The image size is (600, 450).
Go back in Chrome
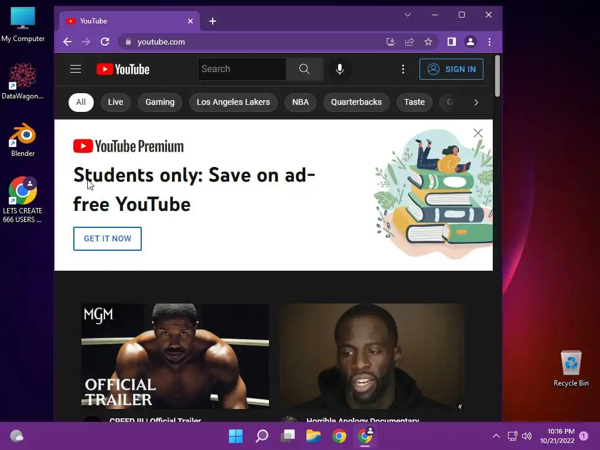(x=67, y=42)
